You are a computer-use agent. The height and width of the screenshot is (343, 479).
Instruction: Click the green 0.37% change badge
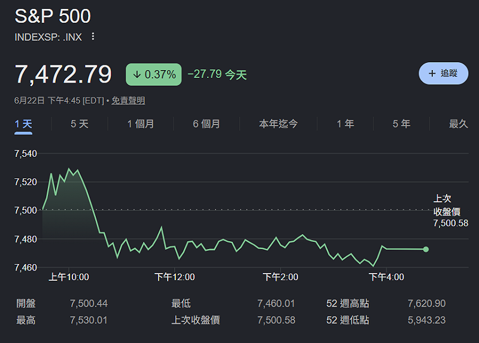pyautogui.click(x=154, y=74)
